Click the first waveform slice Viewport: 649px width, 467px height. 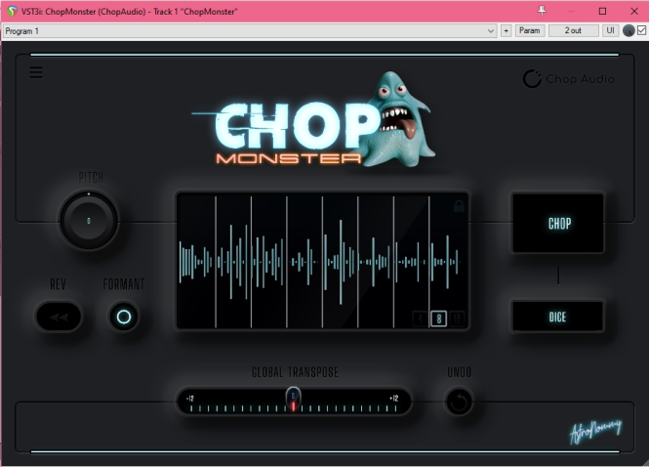(196, 261)
